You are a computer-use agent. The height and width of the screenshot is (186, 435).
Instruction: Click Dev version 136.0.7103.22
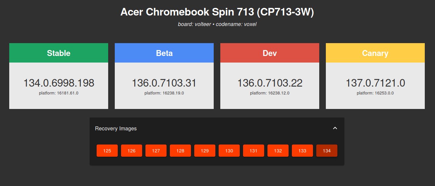270,83
